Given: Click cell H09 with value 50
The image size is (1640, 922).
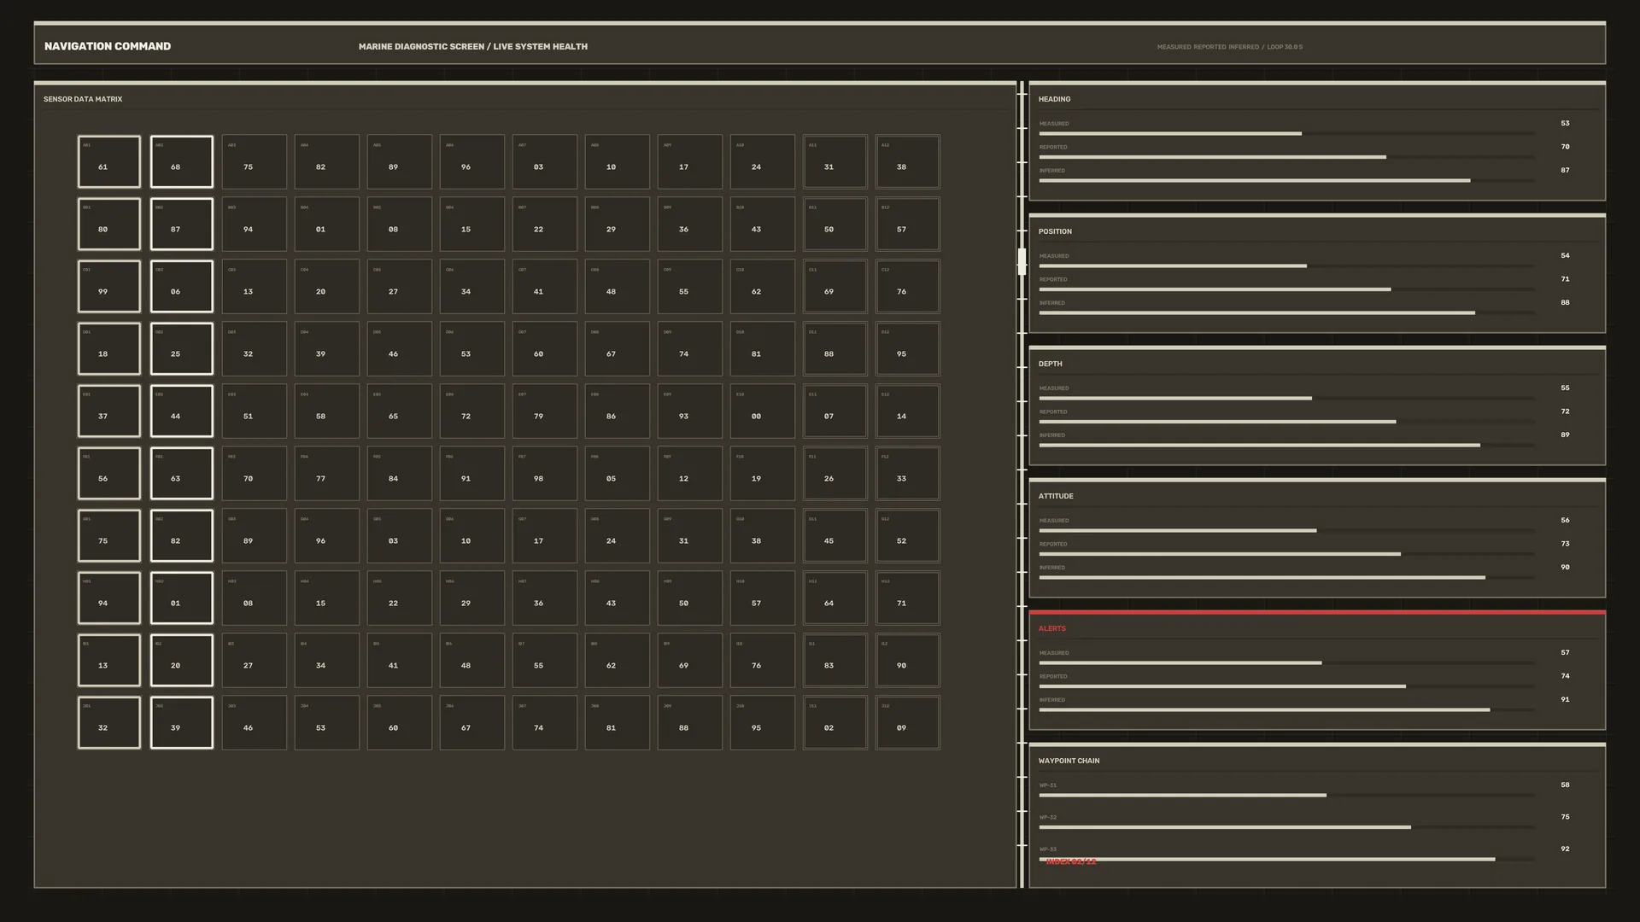Looking at the screenshot, I should [x=689, y=598].
